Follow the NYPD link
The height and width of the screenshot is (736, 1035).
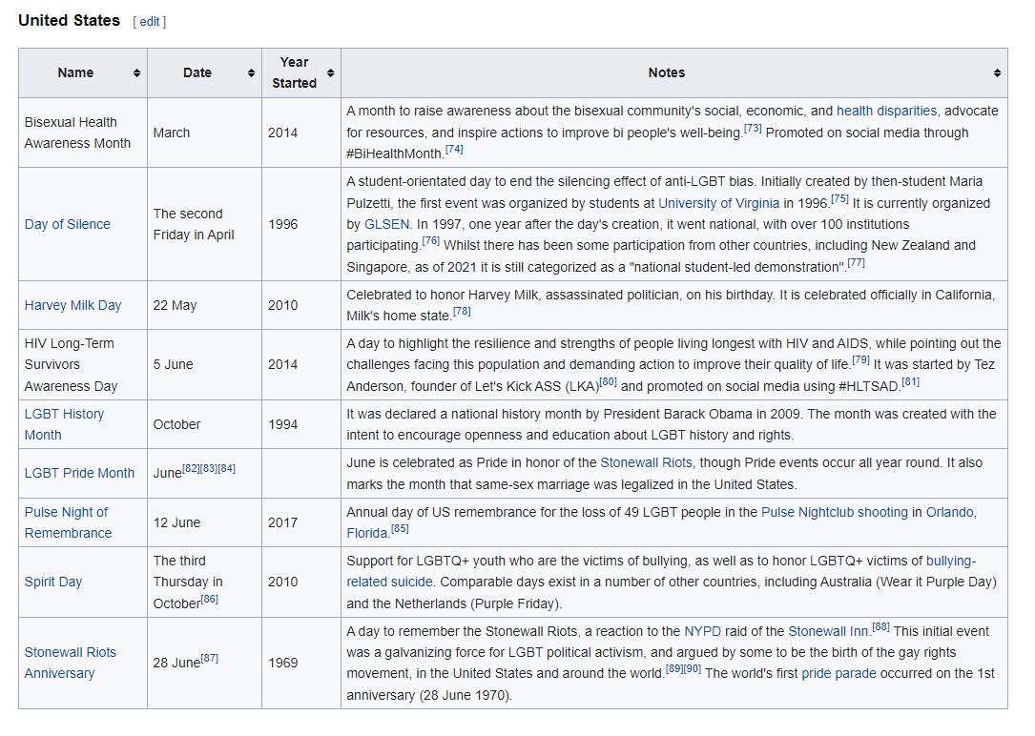[702, 631]
